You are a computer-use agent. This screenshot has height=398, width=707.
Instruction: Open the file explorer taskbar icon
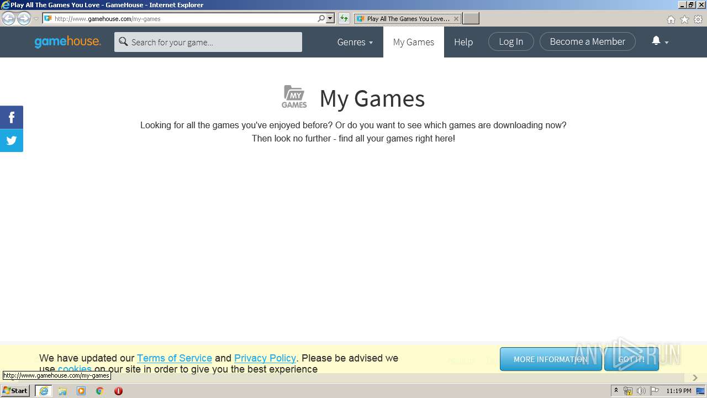(x=62, y=391)
